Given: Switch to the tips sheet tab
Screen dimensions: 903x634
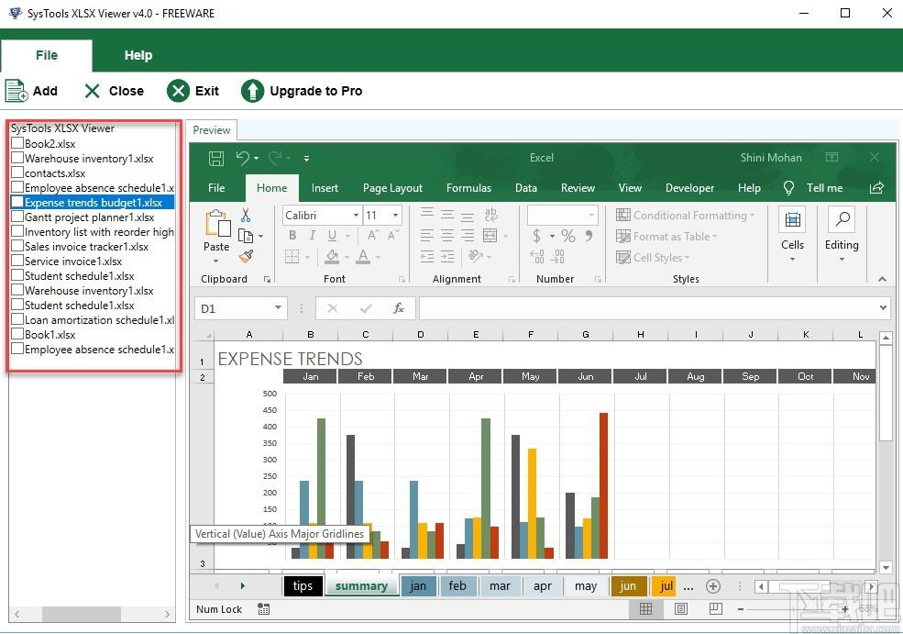Looking at the screenshot, I should (x=303, y=586).
